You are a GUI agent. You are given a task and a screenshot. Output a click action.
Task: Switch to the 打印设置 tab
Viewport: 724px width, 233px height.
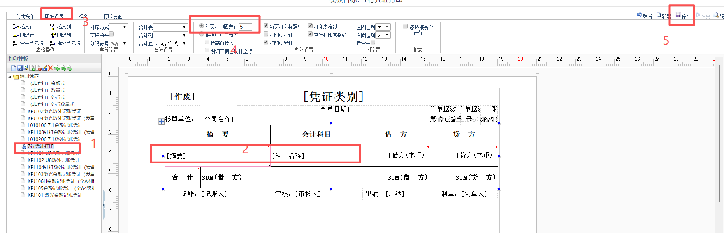[112, 16]
